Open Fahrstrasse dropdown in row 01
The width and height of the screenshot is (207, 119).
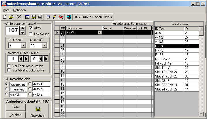point(100,33)
